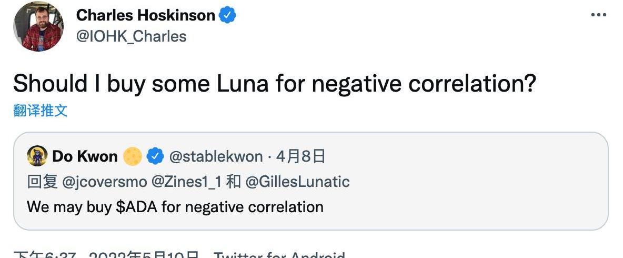Screen dimensions: 623x258
Task: Open the Charles Hoskinson display name link
Action: 146,16
